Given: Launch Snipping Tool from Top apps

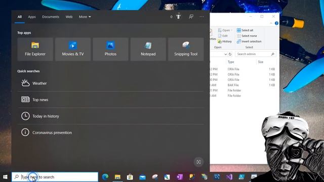Looking at the screenshot, I should point(186,49).
